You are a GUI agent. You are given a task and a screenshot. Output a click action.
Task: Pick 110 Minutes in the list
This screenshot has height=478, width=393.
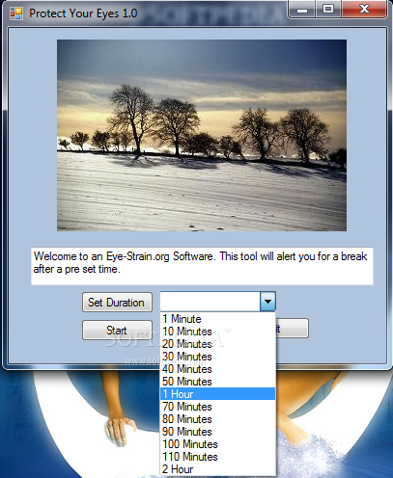[x=217, y=457]
